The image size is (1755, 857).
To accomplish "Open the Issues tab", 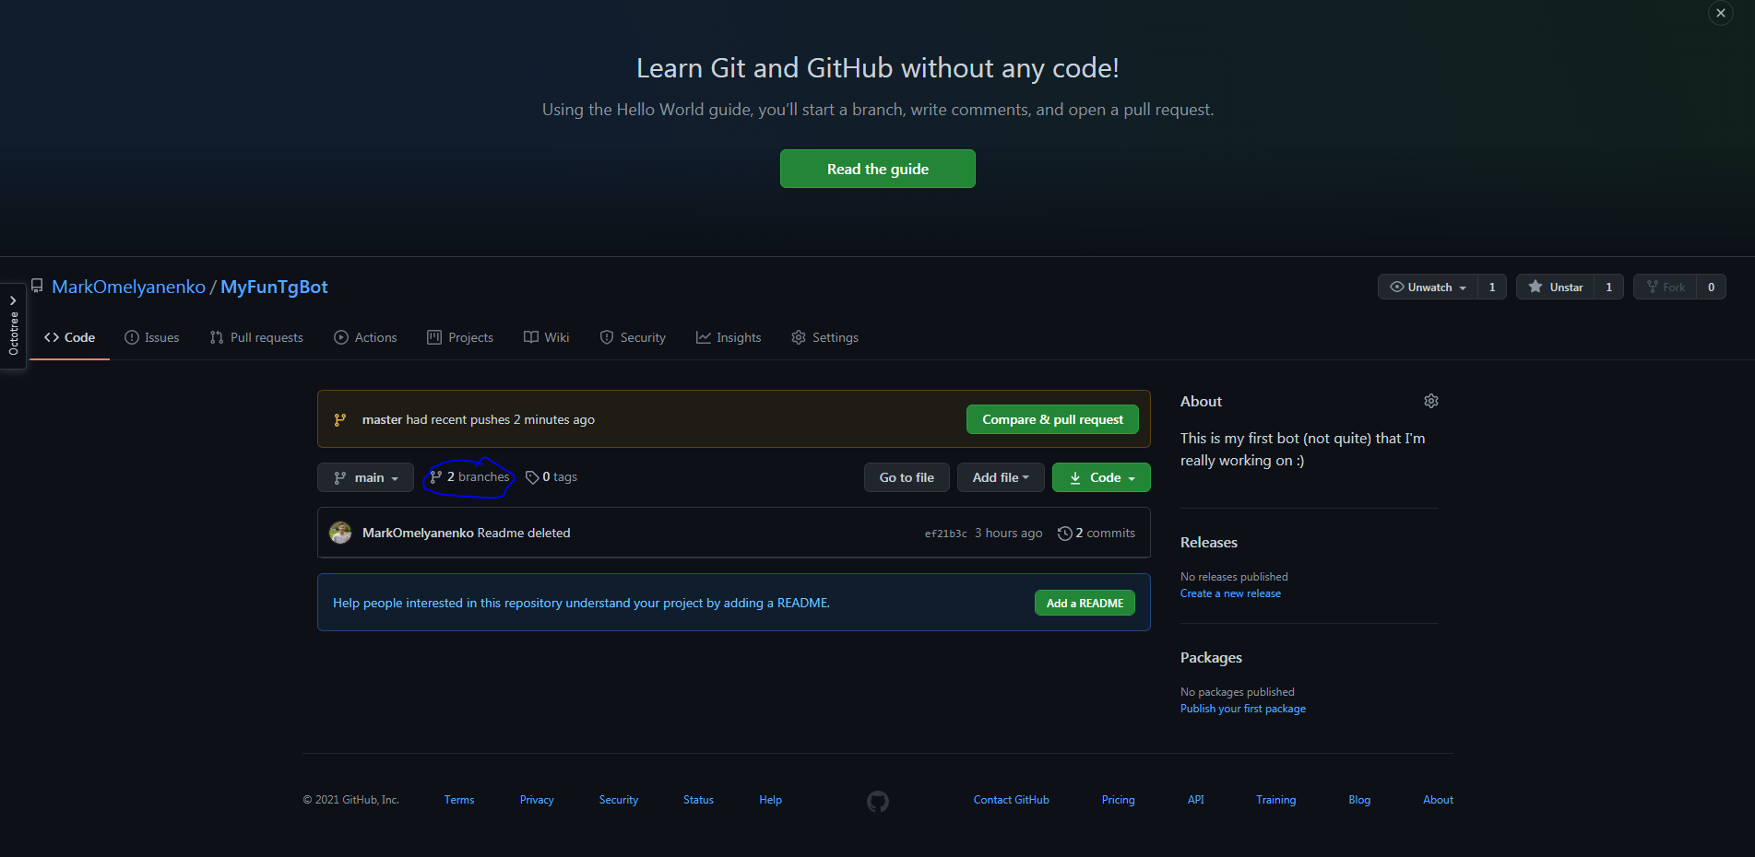I will coord(152,337).
